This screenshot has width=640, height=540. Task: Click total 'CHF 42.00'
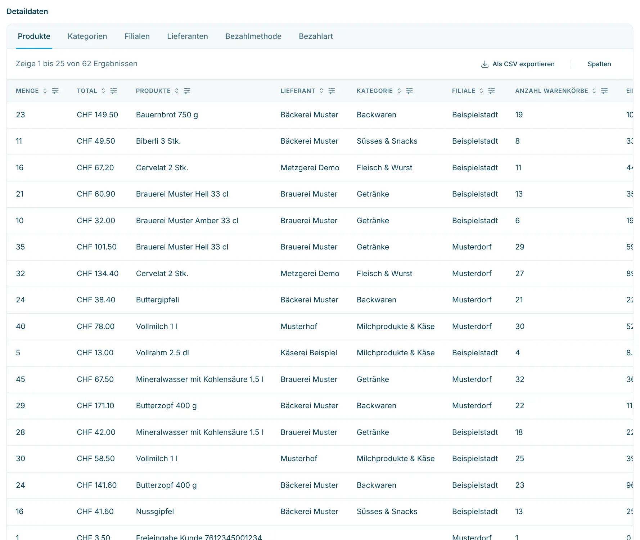pyautogui.click(x=96, y=432)
